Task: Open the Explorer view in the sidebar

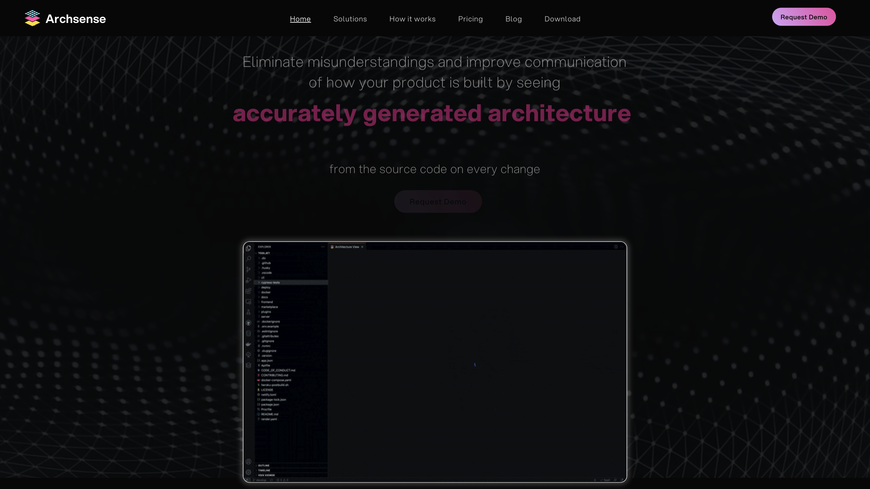Action: (x=249, y=248)
